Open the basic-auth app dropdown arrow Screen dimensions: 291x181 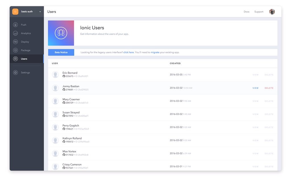click(40, 12)
